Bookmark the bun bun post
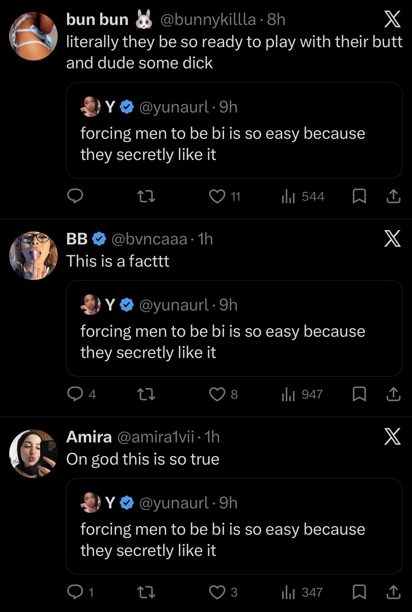The image size is (412, 612). pos(359,196)
